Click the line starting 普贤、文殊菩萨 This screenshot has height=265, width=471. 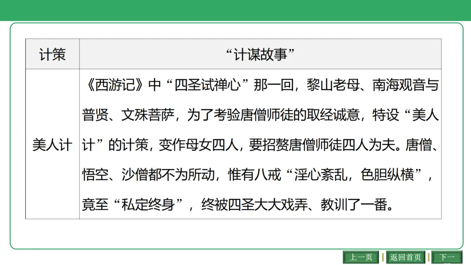(x=261, y=115)
